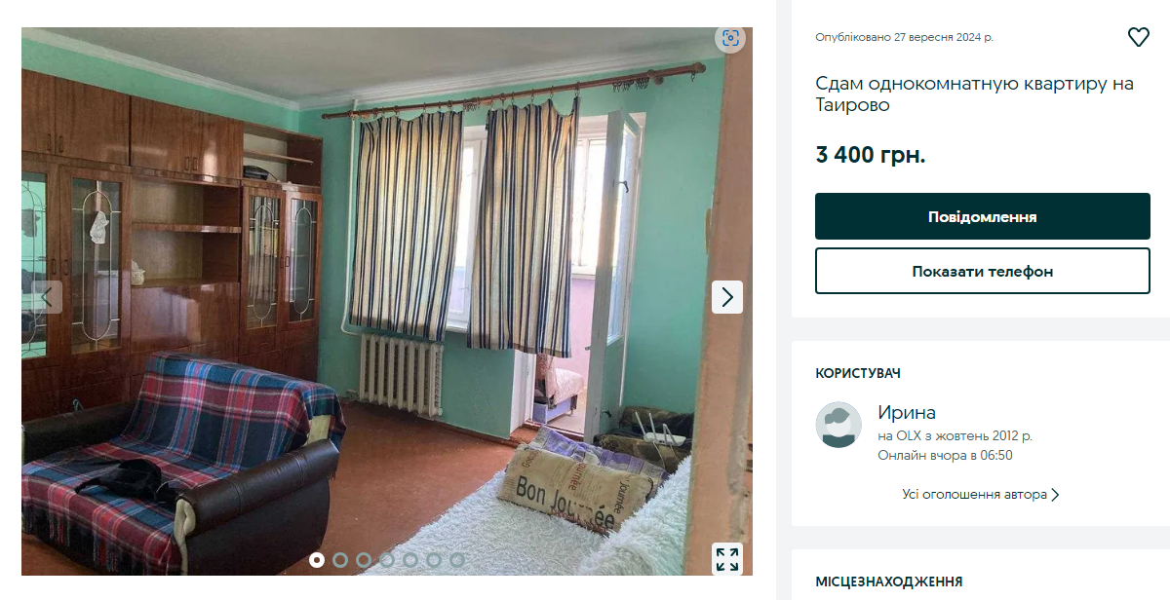Image resolution: width=1170 pixels, height=600 pixels.
Task: Add listing to favorites with heart icon
Action: tap(1138, 37)
